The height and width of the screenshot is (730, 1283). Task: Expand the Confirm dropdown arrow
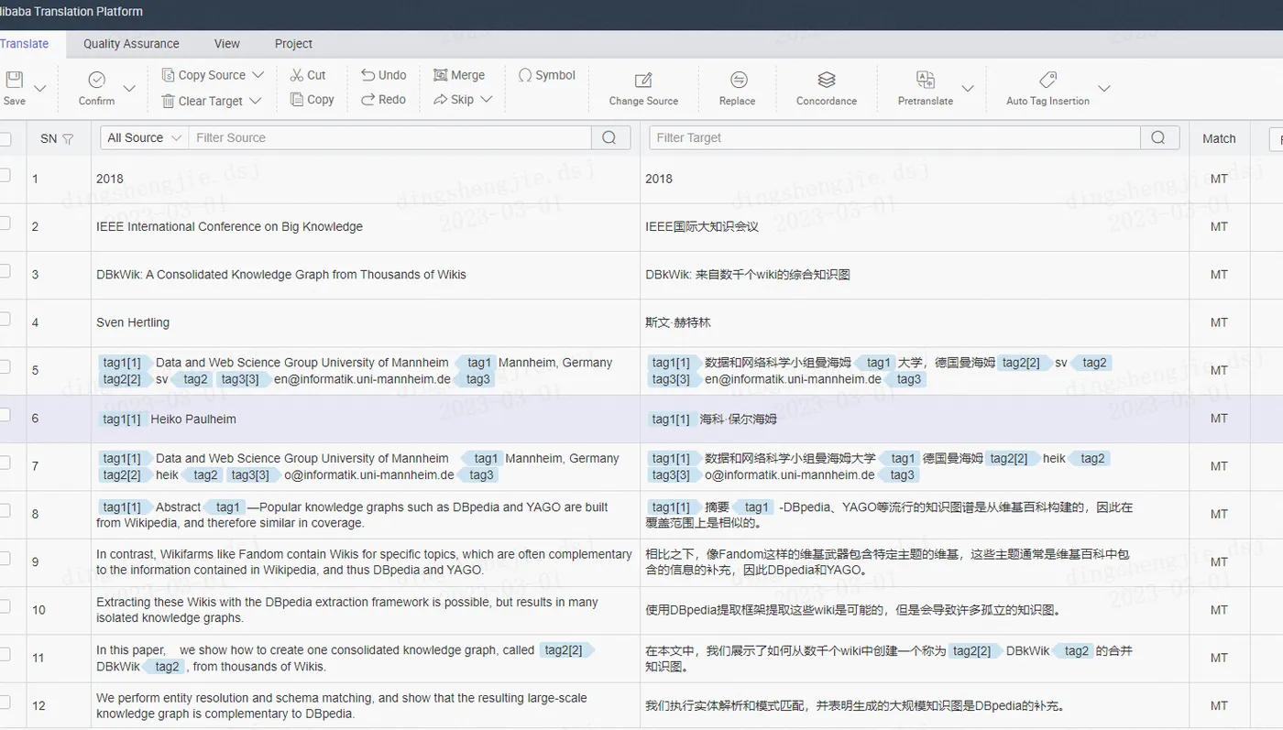tap(129, 88)
